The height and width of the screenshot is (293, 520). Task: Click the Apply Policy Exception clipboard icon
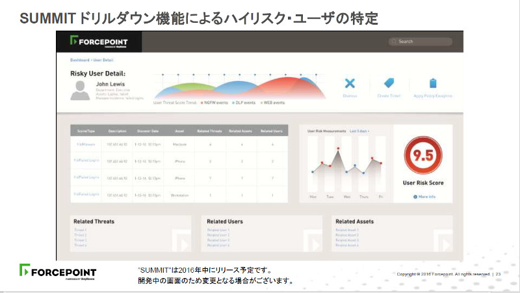[433, 83]
